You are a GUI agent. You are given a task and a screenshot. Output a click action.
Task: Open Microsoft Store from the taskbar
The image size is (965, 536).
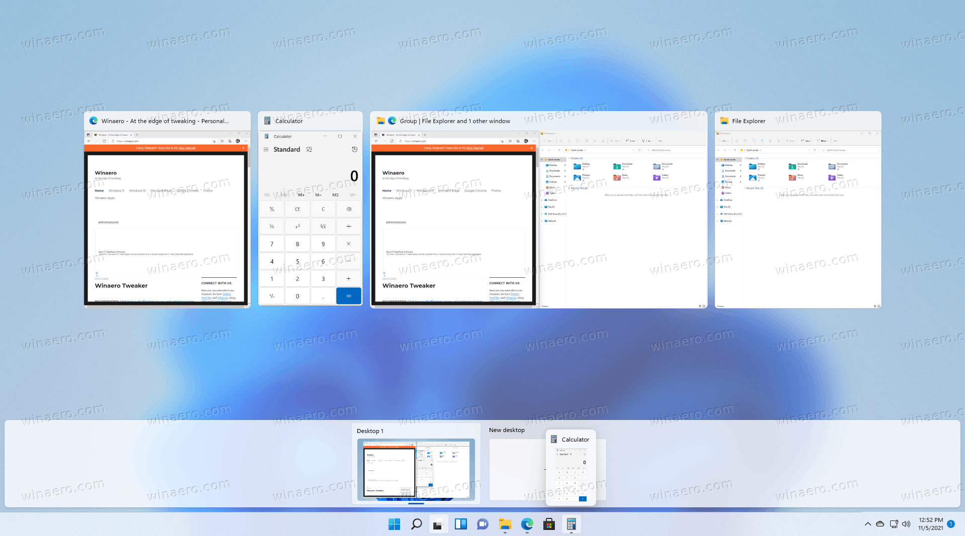549,524
